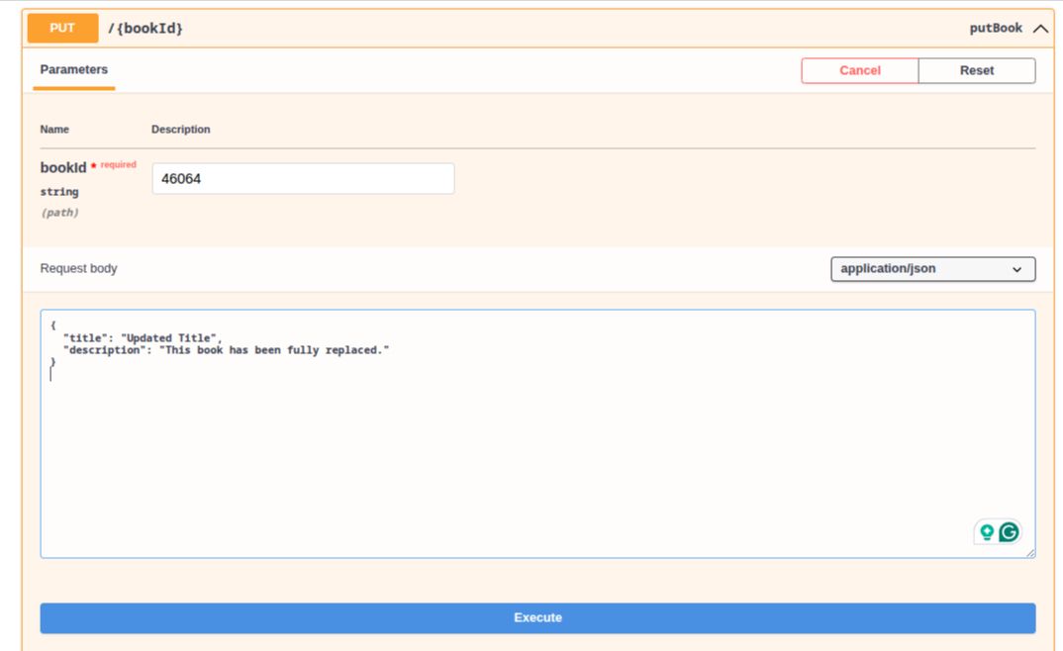1063x651 pixels.
Task: Click the "description" line in the JSON body
Action: (x=226, y=350)
